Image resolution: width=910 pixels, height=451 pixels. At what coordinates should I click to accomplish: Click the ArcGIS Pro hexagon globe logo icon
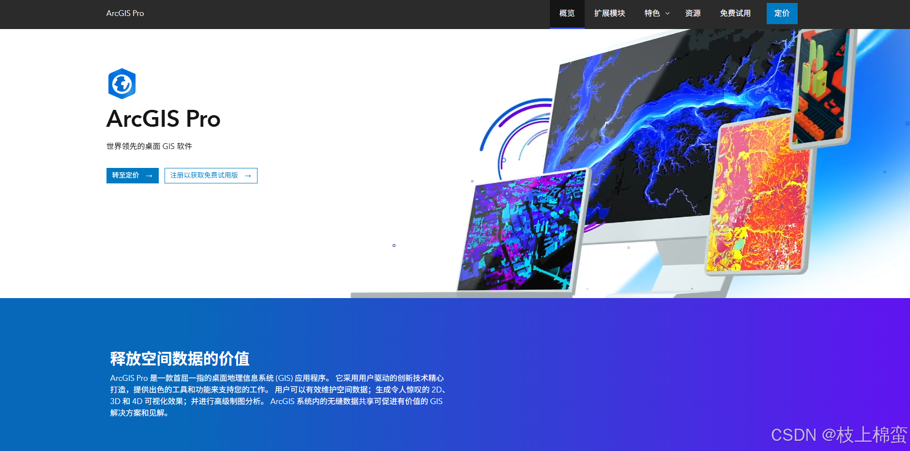[x=122, y=83]
